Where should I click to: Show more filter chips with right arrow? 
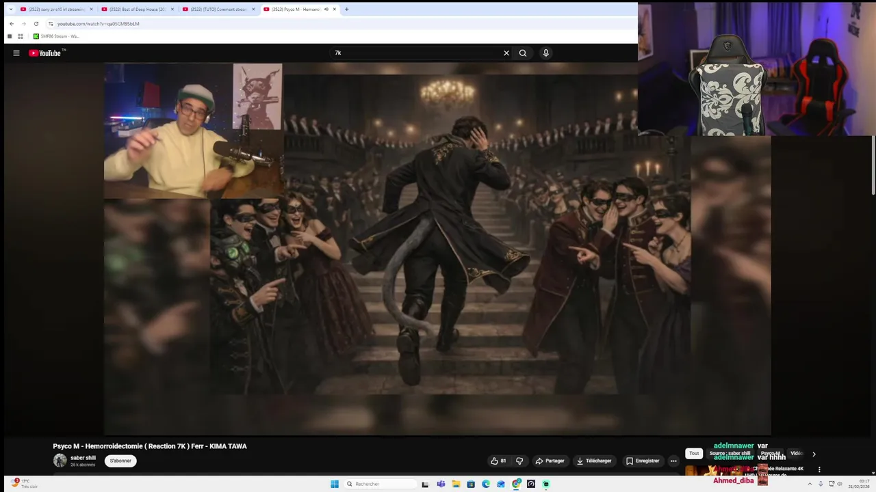814,454
